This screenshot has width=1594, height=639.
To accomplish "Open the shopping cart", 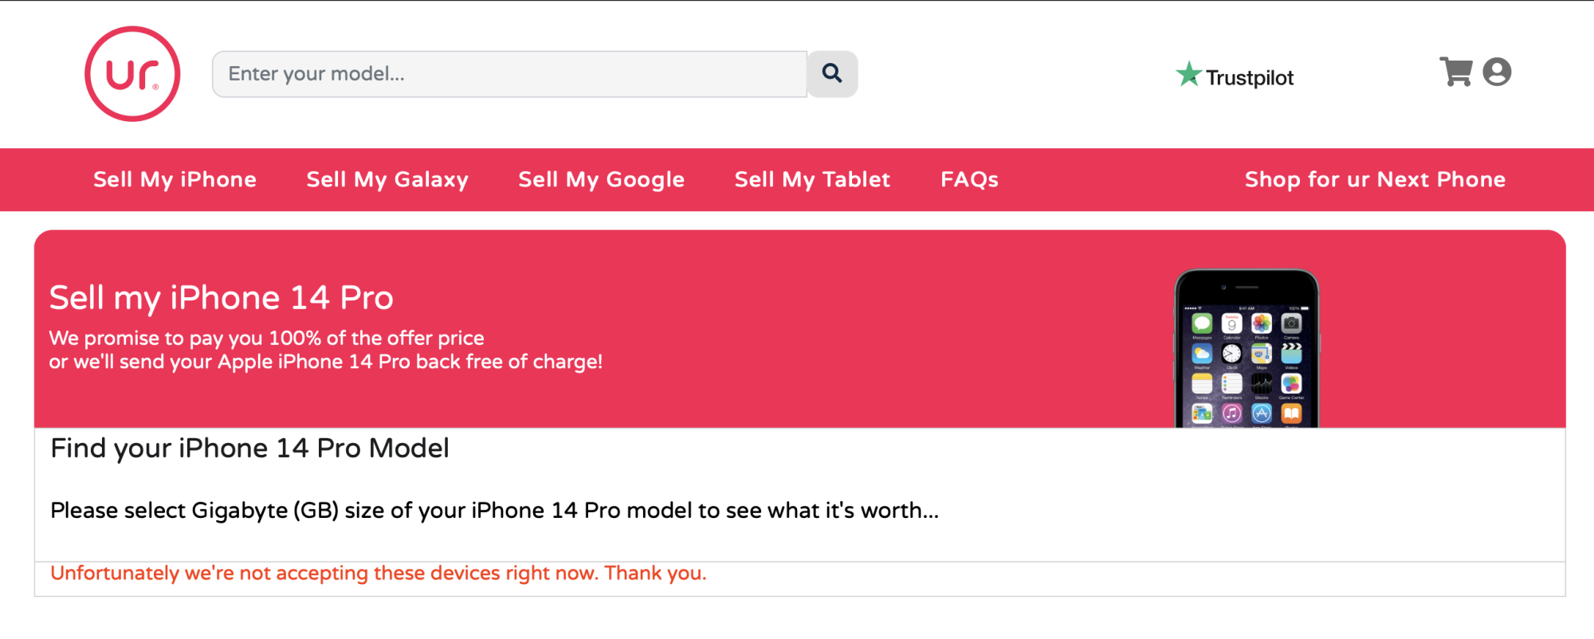I will 1455,72.
